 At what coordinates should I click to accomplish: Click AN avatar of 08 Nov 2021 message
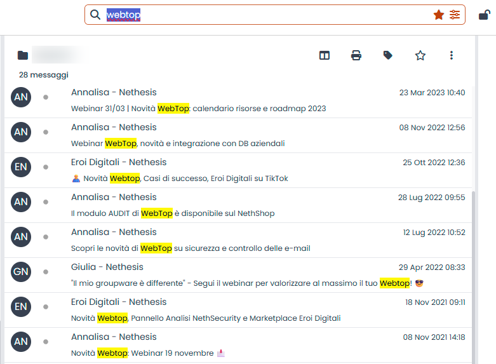pyautogui.click(x=21, y=342)
